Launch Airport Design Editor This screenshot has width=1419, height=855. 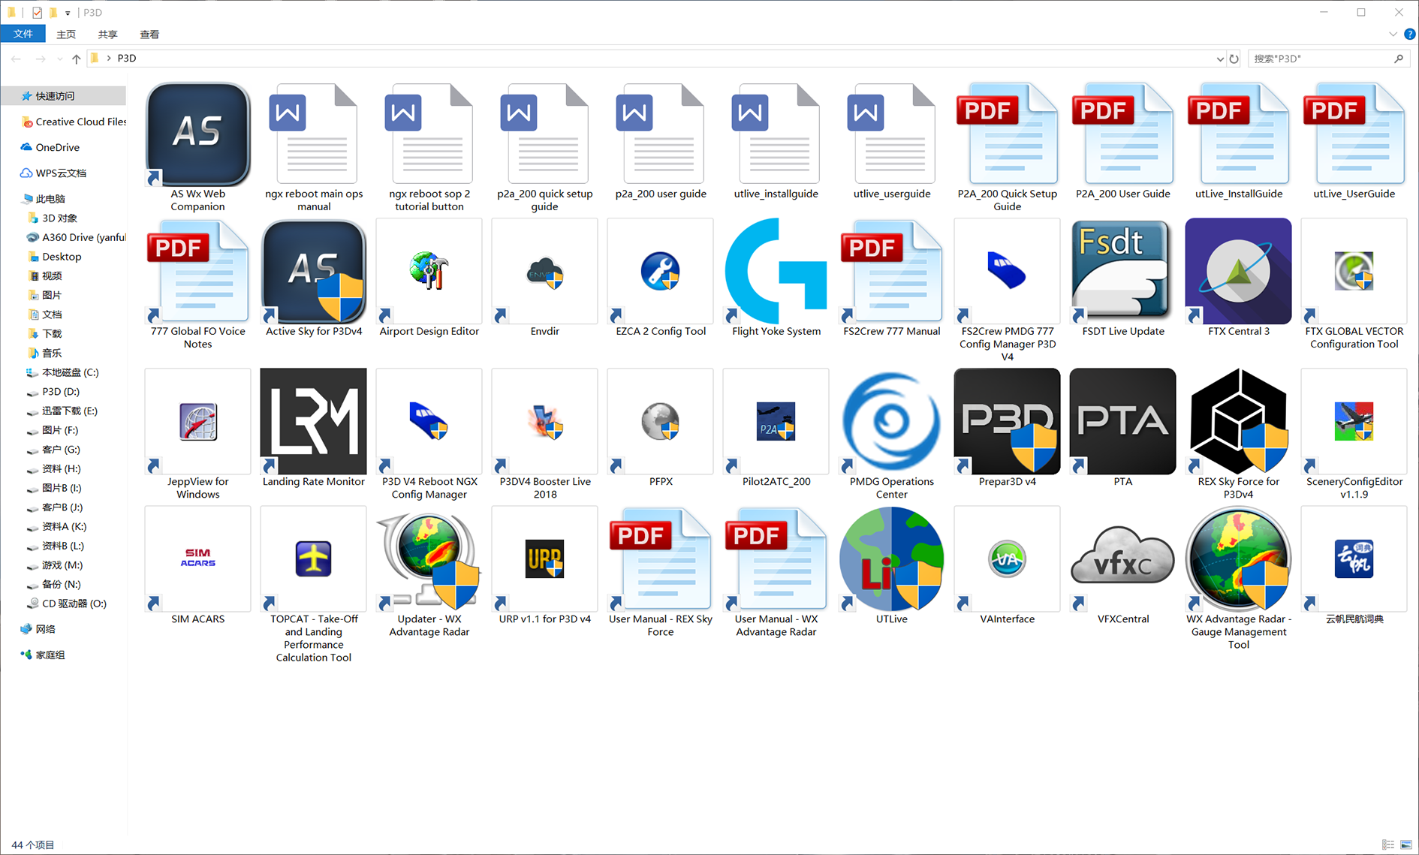click(x=429, y=278)
